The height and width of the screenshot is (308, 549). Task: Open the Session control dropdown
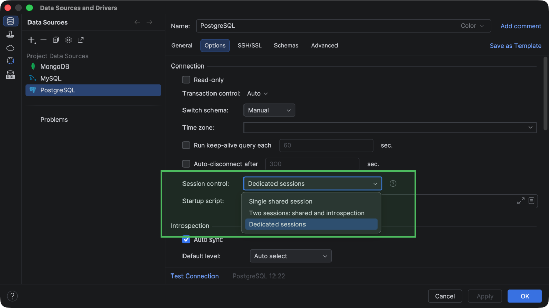coord(313,184)
